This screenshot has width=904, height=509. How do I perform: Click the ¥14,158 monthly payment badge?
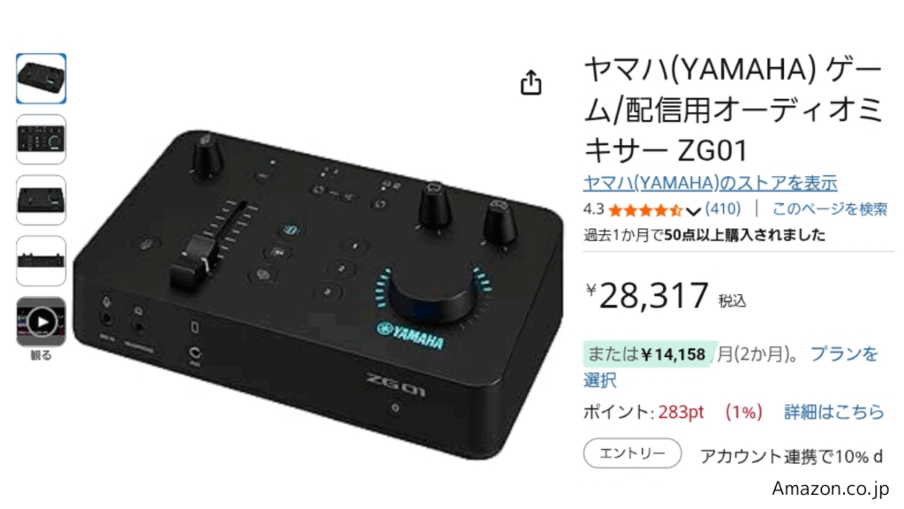[650, 353]
